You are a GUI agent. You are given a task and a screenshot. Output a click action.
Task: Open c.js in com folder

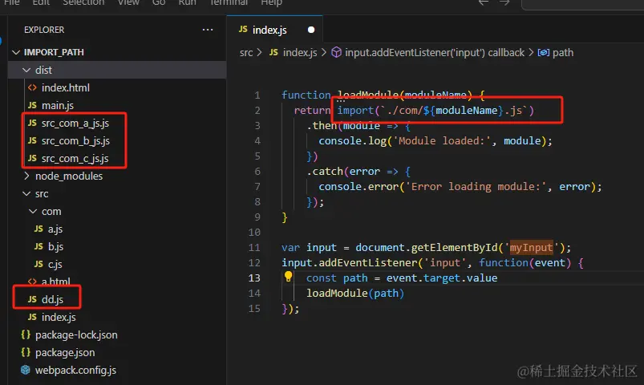pyautogui.click(x=55, y=264)
